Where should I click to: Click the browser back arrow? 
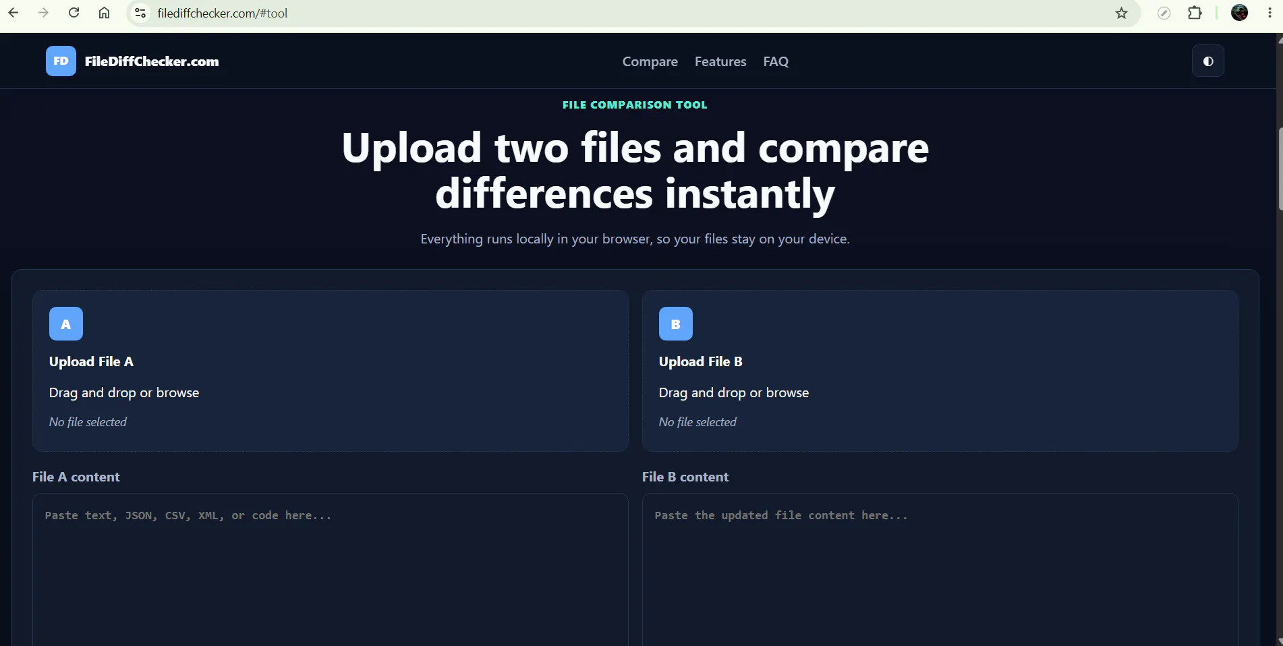coord(13,13)
